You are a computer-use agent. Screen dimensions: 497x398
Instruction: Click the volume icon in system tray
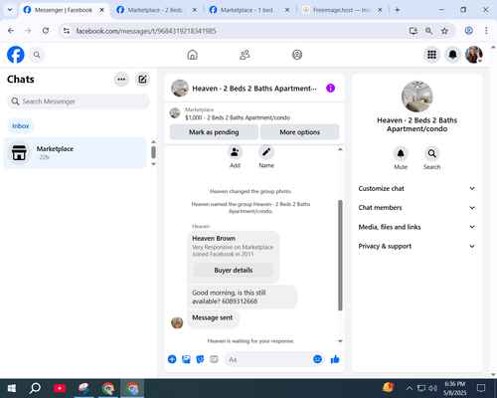click(432, 388)
